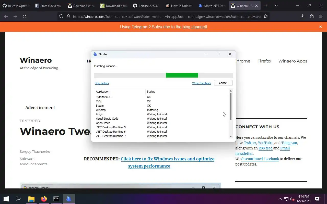Click the Ninite title bar icon
The height and width of the screenshot is (204, 327).
pyautogui.click(x=95, y=54)
